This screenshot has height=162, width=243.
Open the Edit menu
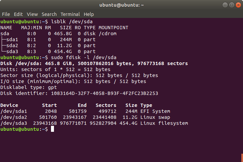point(18,14)
